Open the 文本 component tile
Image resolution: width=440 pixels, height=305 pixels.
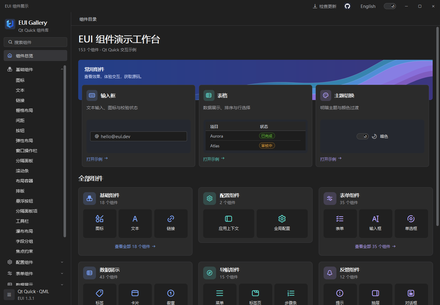click(x=135, y=224)
